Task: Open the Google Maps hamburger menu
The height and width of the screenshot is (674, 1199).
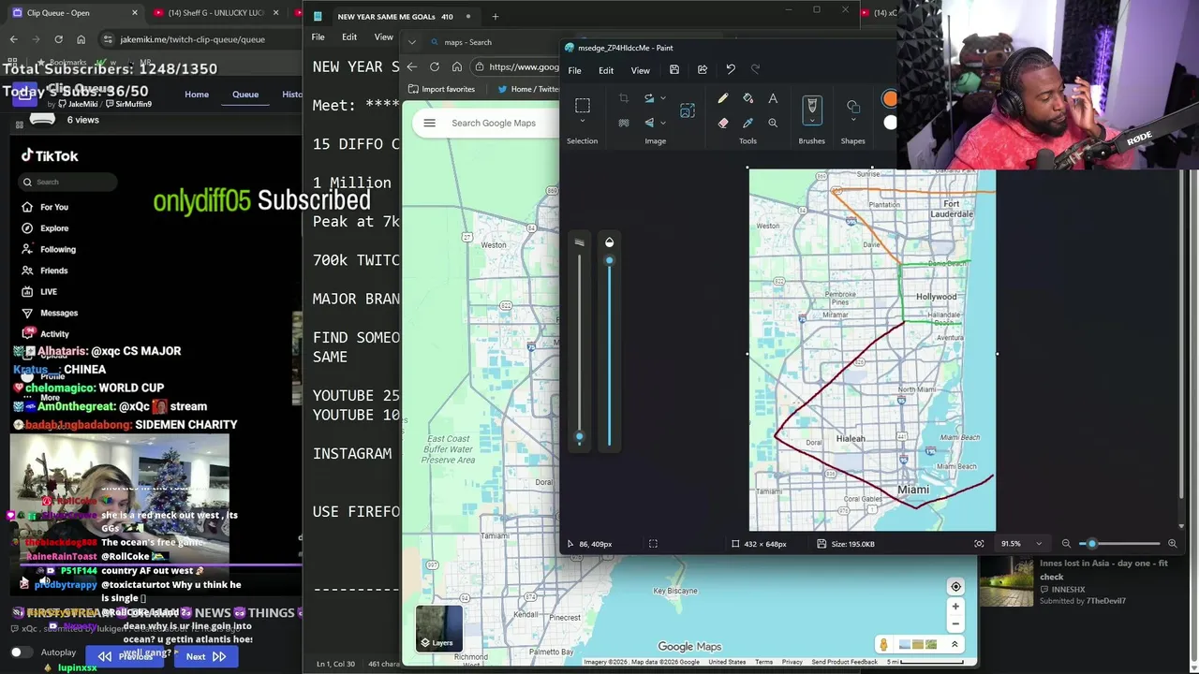Action: tap(429, 123)
